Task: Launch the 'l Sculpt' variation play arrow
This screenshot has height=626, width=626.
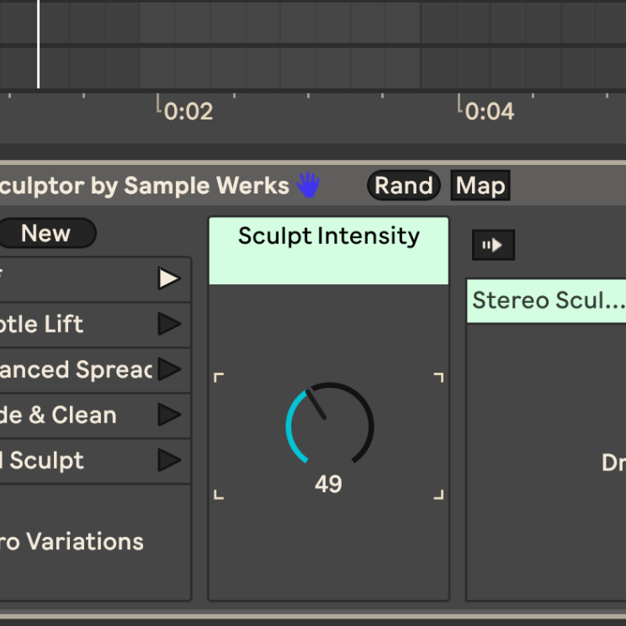Action: coord(169,460)
